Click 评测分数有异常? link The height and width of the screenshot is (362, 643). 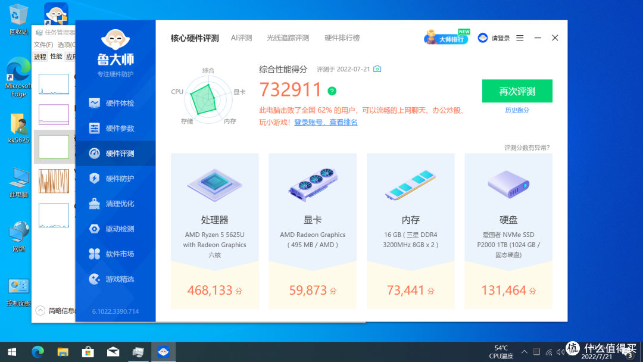coord(527,148)
